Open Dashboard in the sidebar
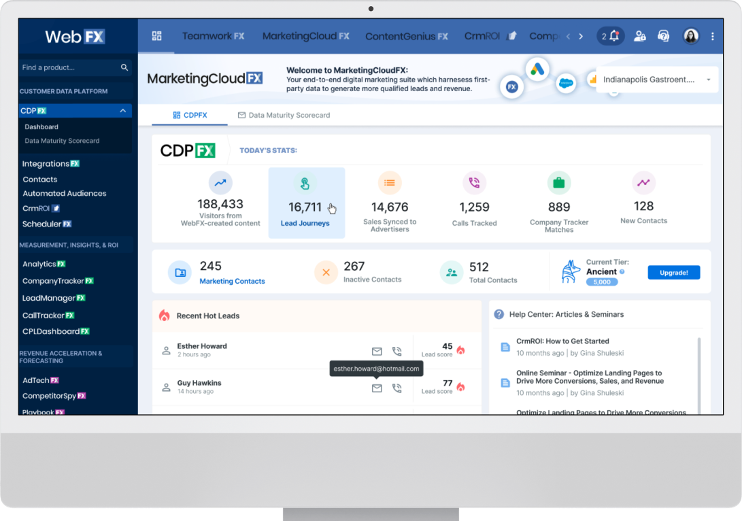The width and height of the screenshot is (742, 521). pyautogui.click(x=41, y=127)
